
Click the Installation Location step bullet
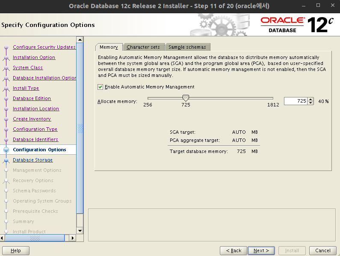pos(6,109)
